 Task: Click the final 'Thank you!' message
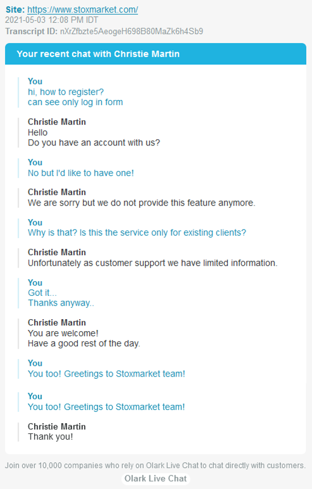pos(50,437)
